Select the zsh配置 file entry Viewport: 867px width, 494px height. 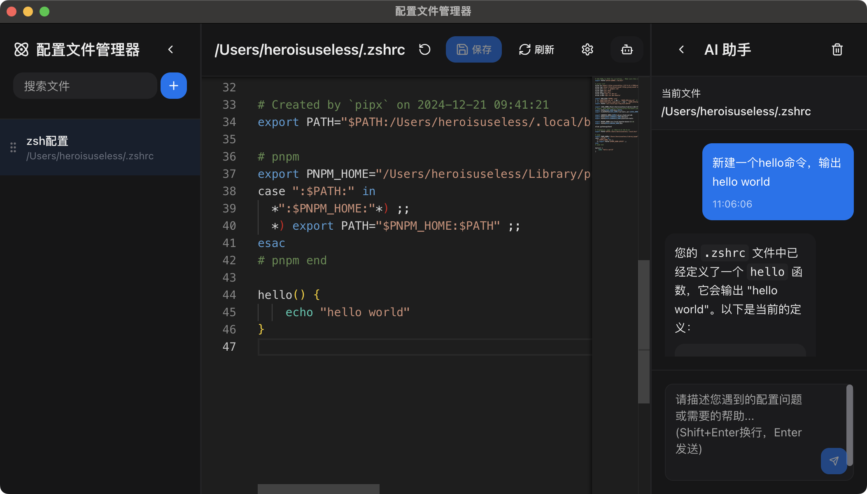tap(100, 147)
